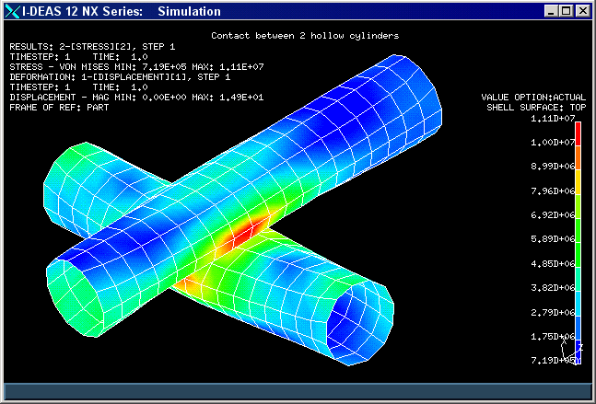Click the blue status bar at window bottom
The image size is (596, 404).
coord(298,391)
